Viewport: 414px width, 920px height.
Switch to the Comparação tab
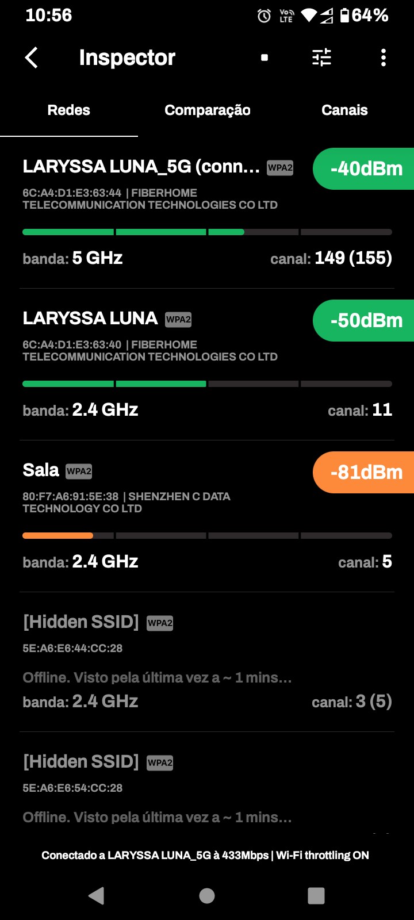click(207, 110)
